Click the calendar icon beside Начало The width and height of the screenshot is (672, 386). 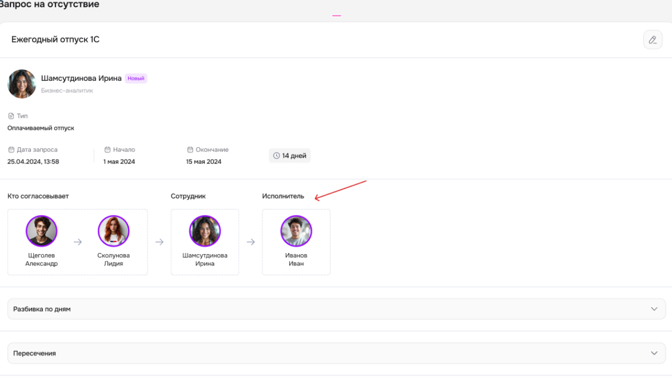pos(107,150)
